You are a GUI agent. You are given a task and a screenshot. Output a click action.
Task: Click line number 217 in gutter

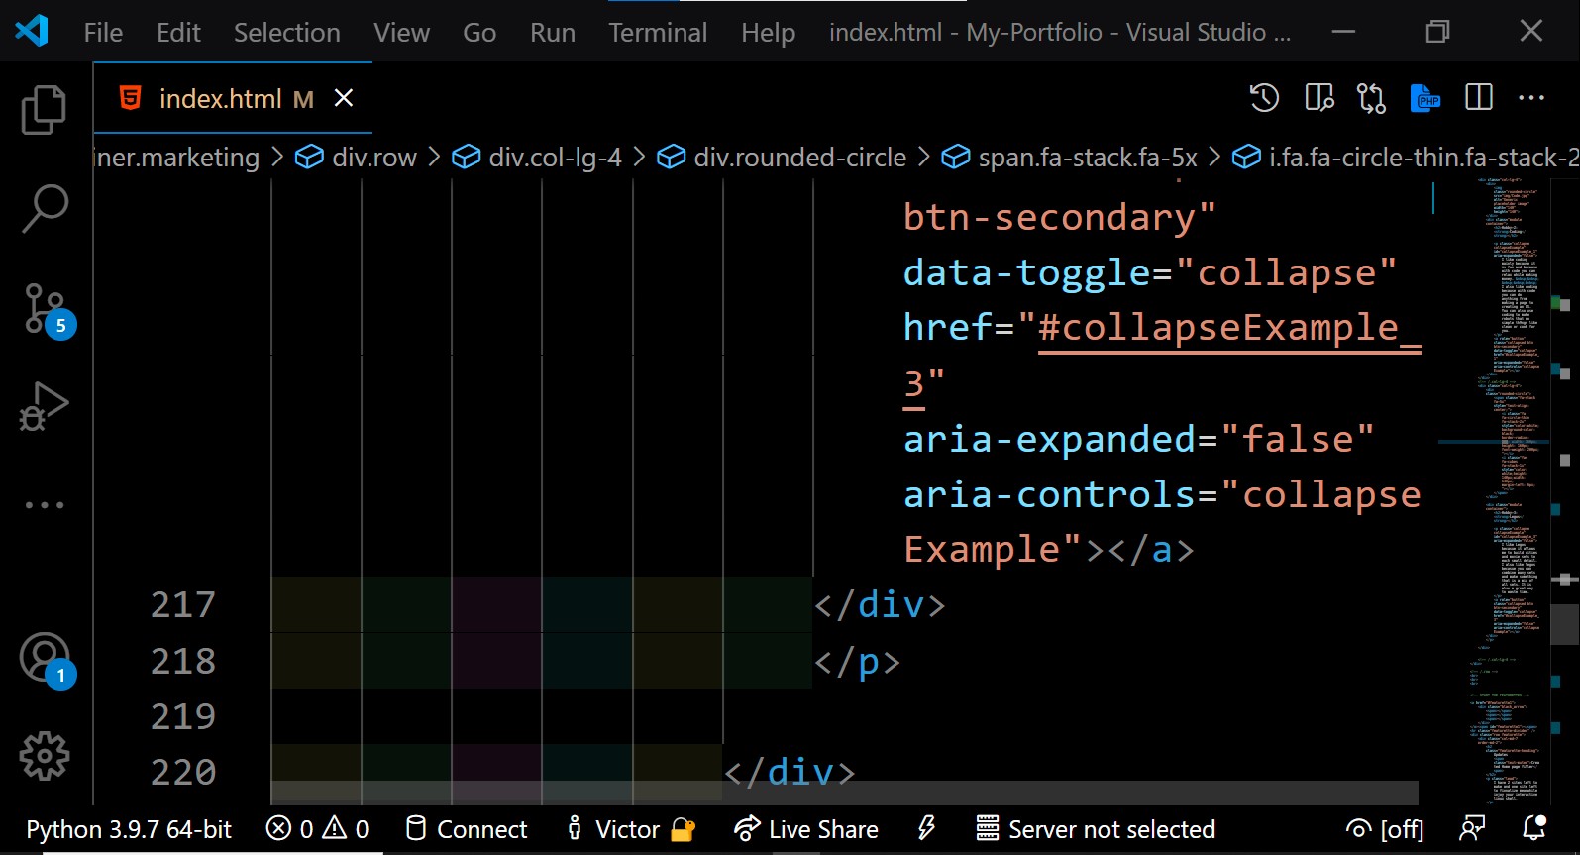coord(182,604)
